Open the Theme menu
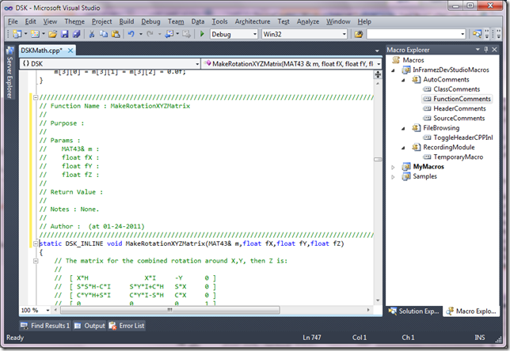 click(74, 21)
